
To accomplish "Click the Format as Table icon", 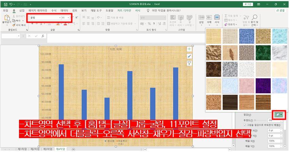I will pyautogui.click(x=181, y=18).
